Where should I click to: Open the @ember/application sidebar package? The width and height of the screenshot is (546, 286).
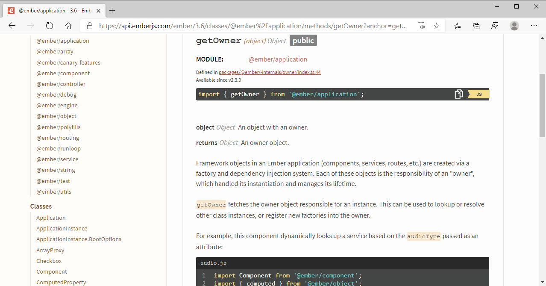(63, 41)
